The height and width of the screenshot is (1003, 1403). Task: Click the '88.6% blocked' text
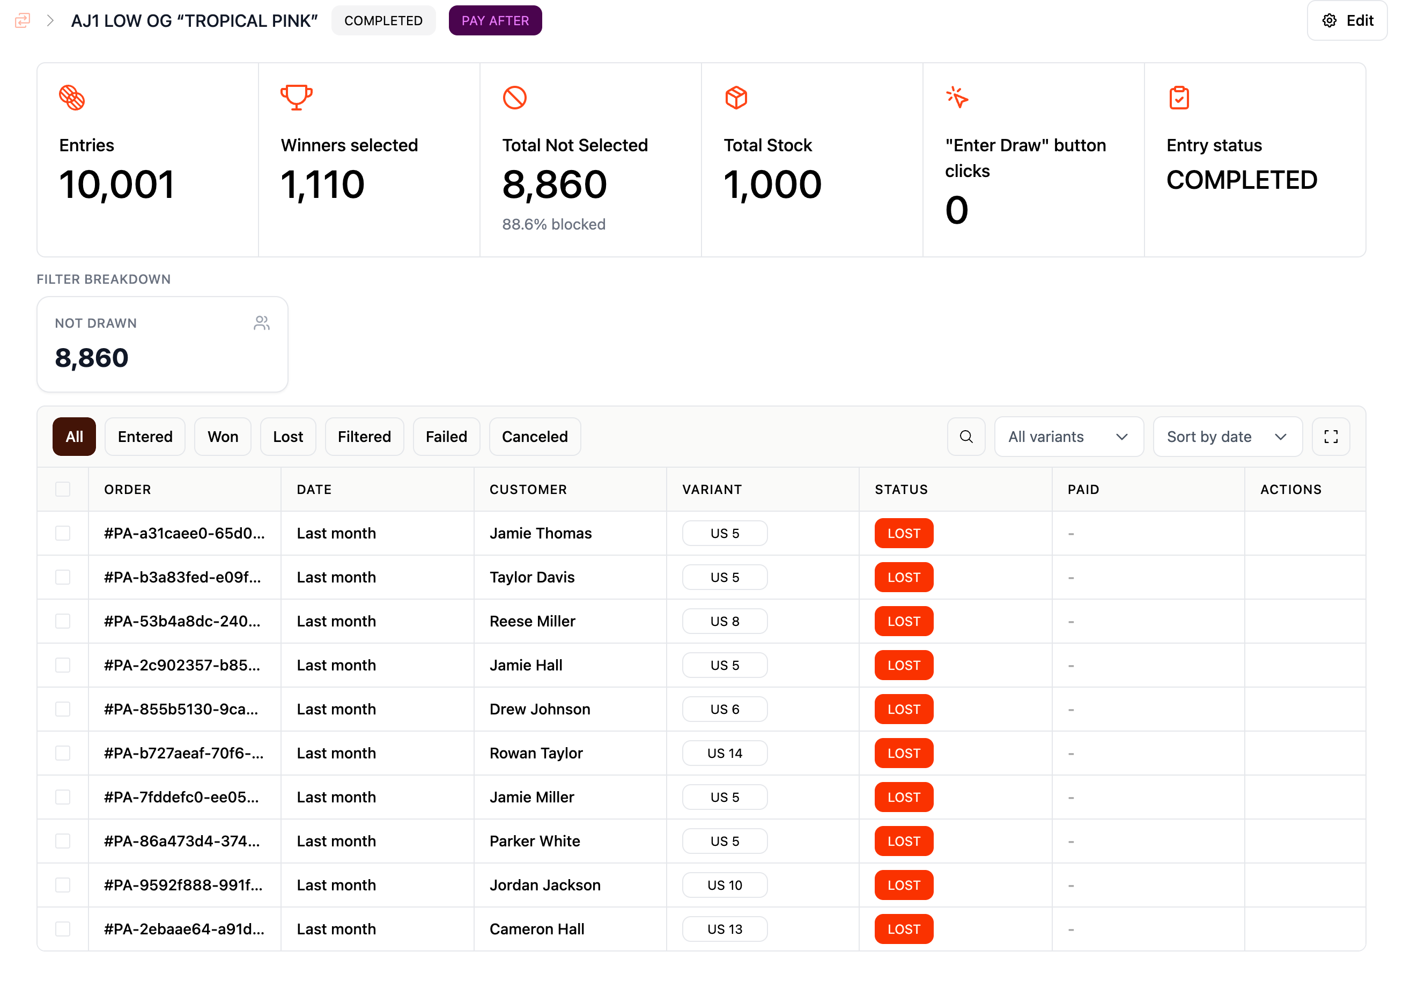pyautogui.click(x=553, y=224)
